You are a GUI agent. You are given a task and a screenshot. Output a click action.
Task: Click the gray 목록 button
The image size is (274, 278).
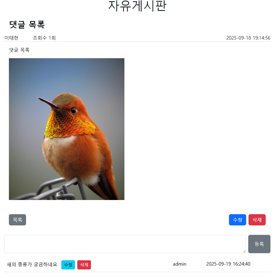(x=17, y=220)
